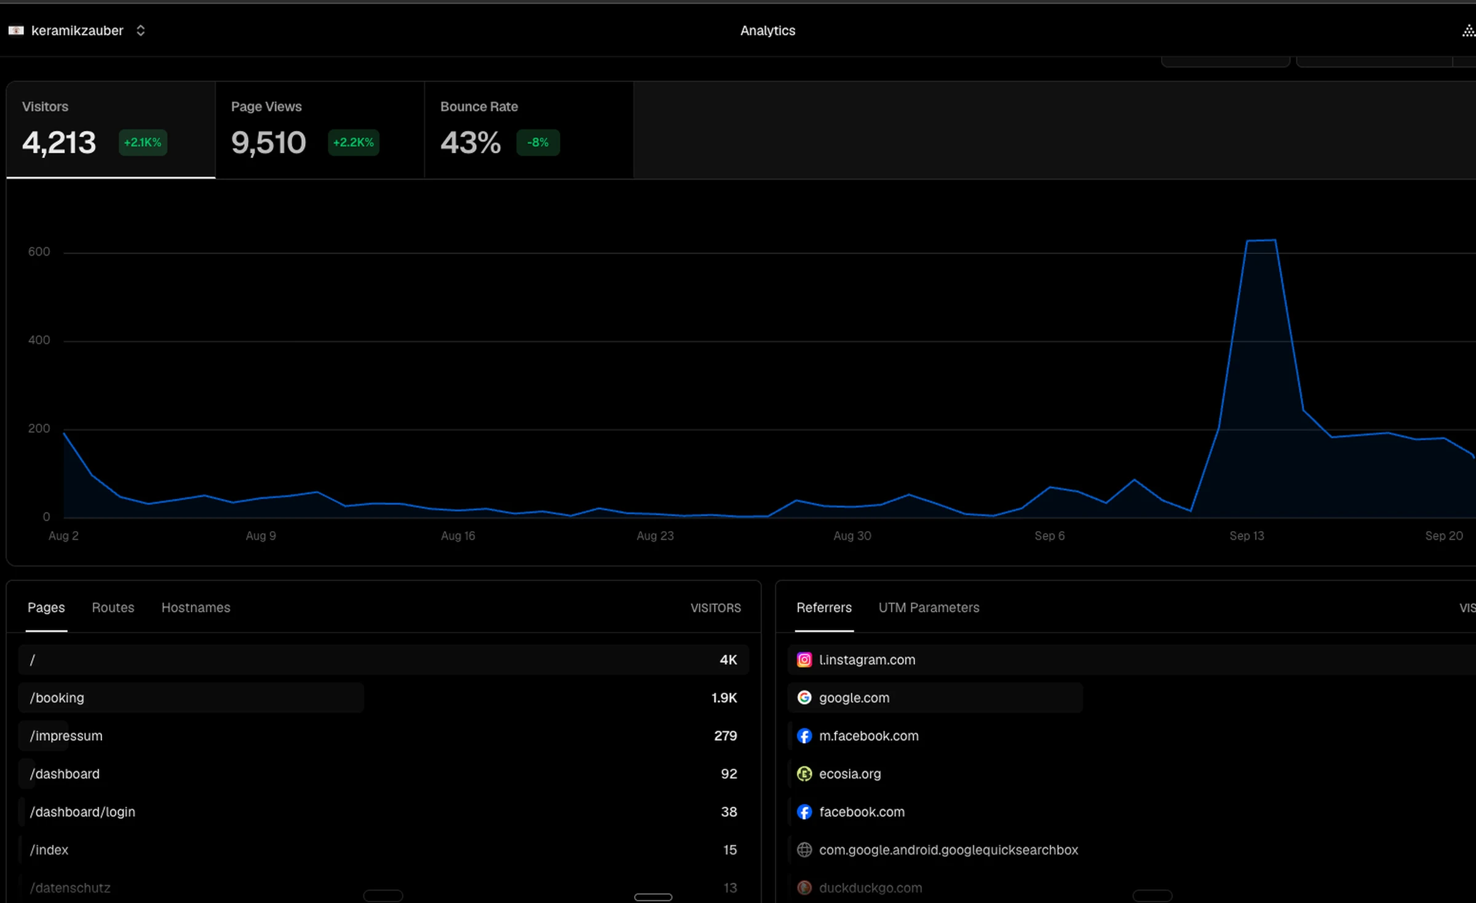
Task: Select the /dashboard/login page row
Action: pyautogui.click(x=384, y=812)
